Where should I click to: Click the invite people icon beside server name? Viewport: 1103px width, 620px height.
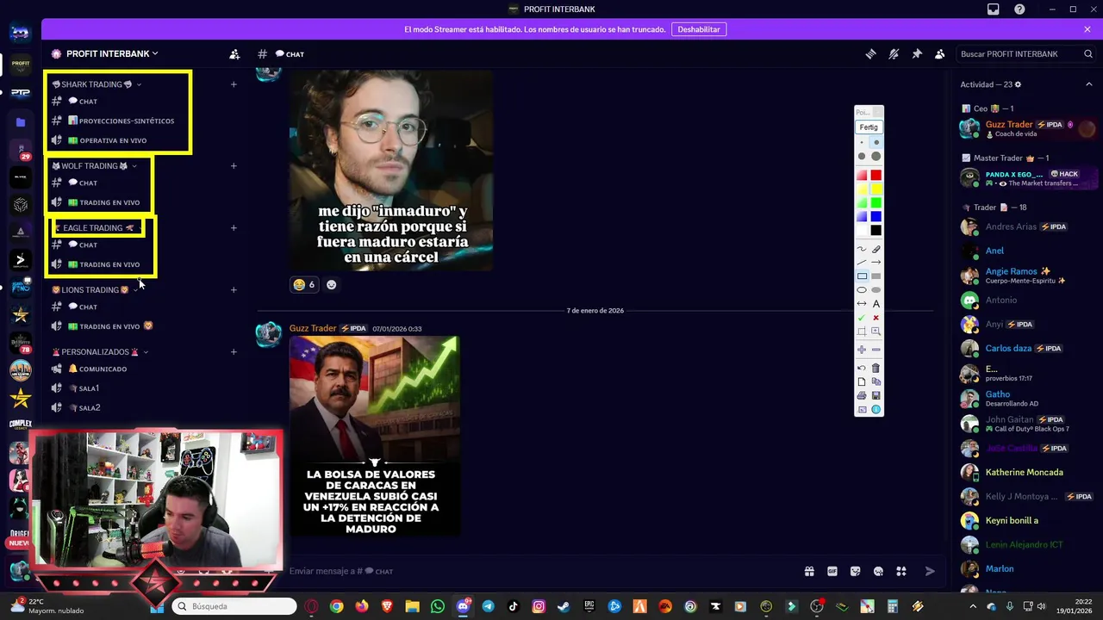click(234, 53)
